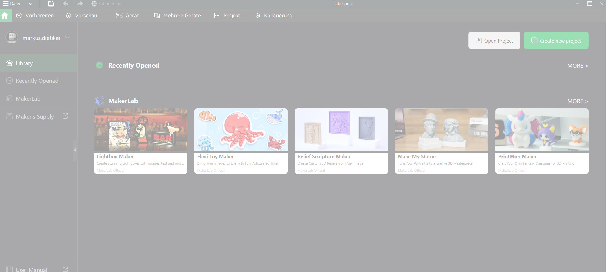Select Library in the sidebar
The width and height of the screenshot is (606, 272).
coord(39,63)
